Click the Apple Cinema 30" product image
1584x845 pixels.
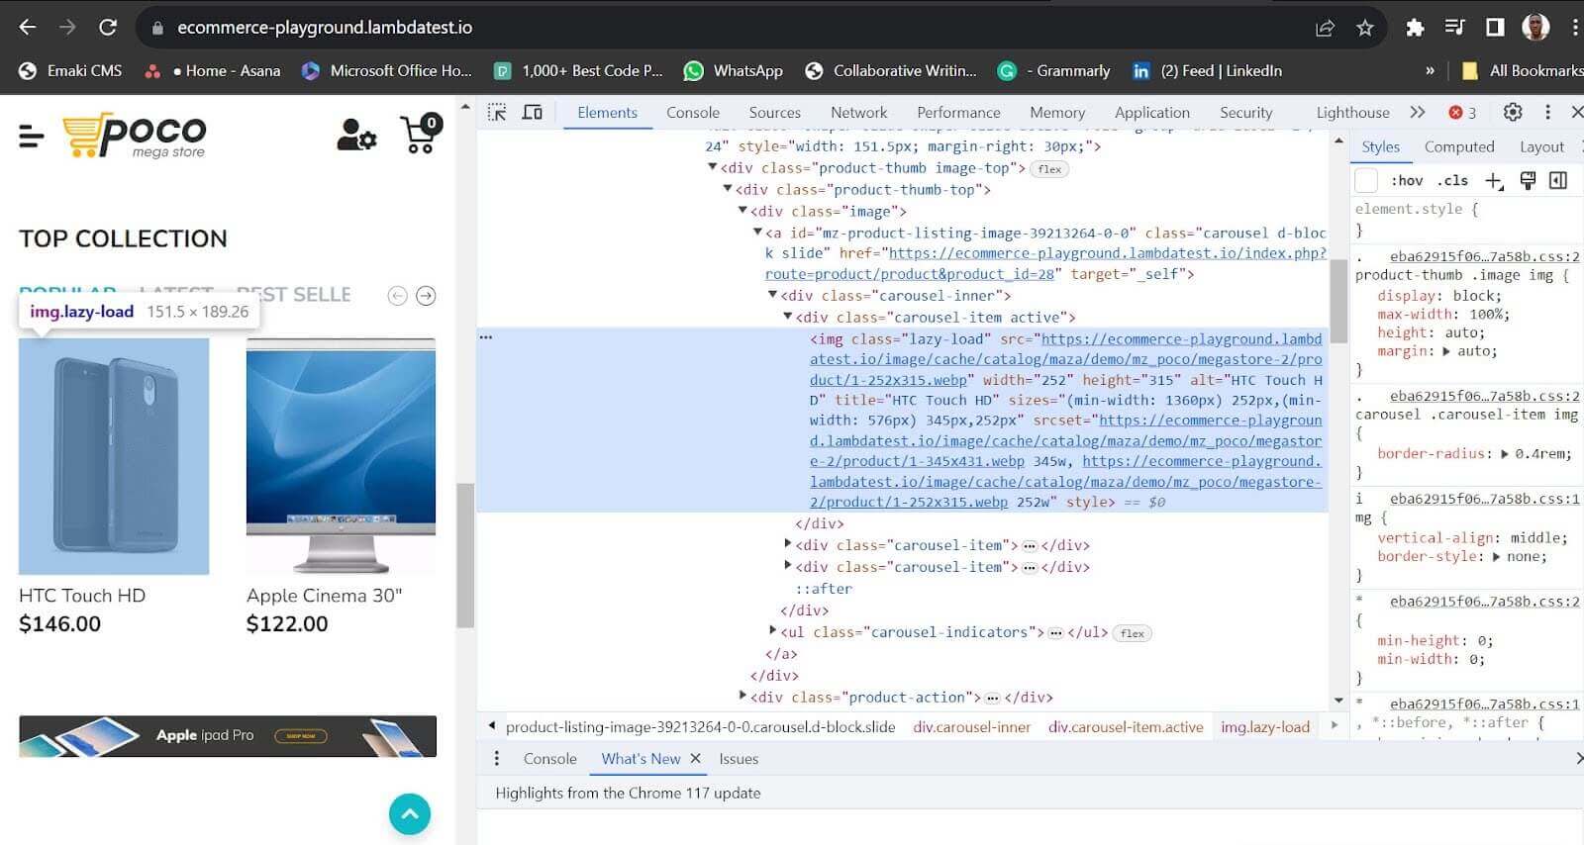[x=341, y=456]
